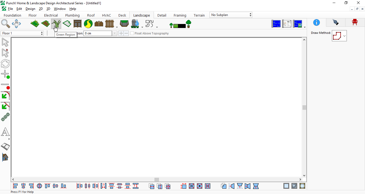Screen dimensions: 365x194
Task: Select the retaining wall tool
Action: pyautogui.click(x=124, y=24)
